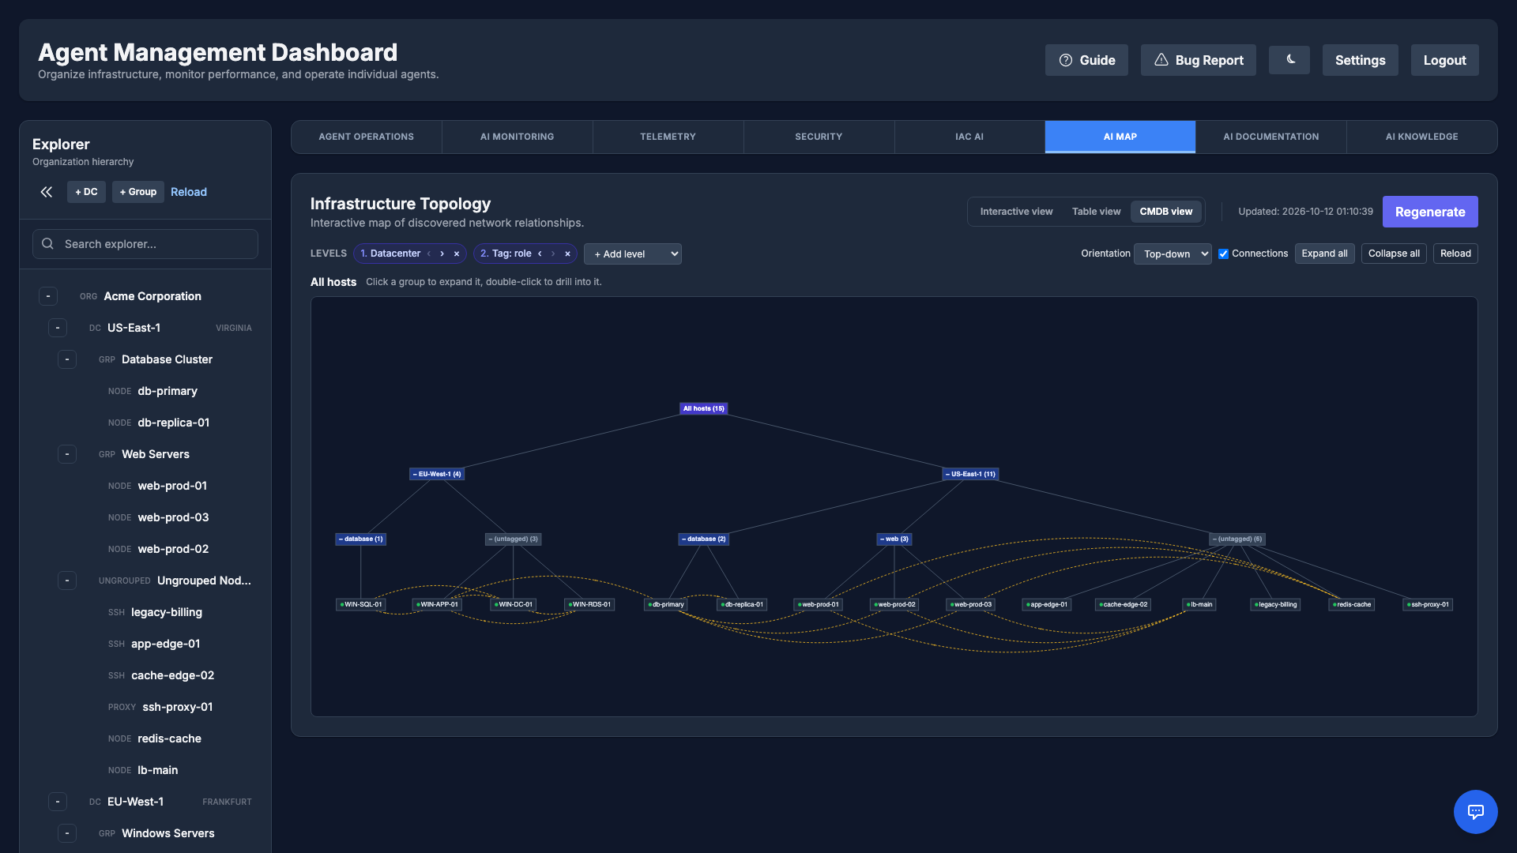This screenshot has height=853, width=1517.
Task: Click Collapse all in topology
Action: pos(1394,254)
